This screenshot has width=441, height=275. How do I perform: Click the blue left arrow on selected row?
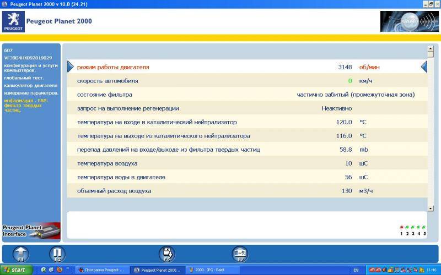(424, 67)
